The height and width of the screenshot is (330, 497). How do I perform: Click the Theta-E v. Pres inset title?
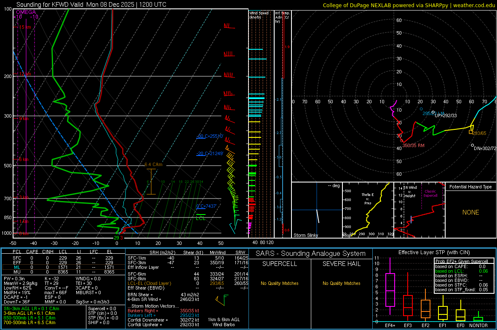coord(368,199)
